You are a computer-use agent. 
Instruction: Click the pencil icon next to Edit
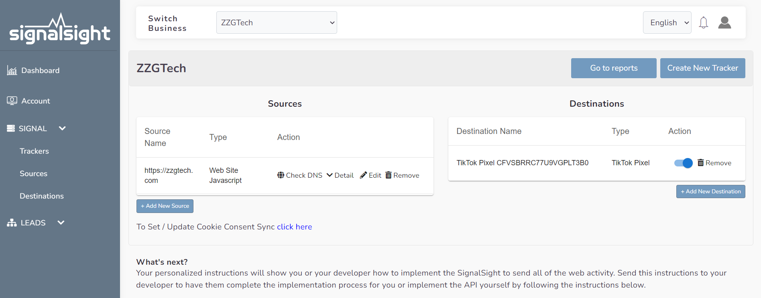coord(363,175)
